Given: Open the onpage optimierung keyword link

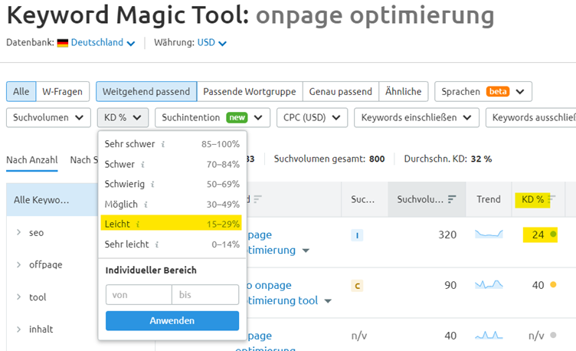Looking at the screenshot, I should 271,242.
